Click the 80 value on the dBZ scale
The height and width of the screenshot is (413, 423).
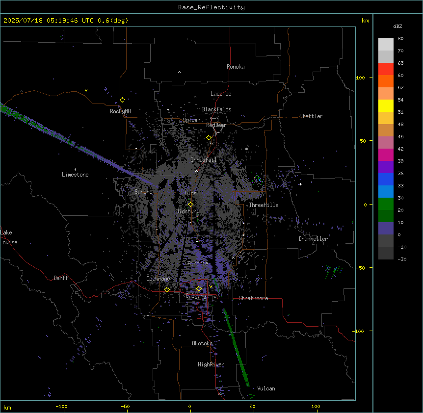tap(400, 38)
